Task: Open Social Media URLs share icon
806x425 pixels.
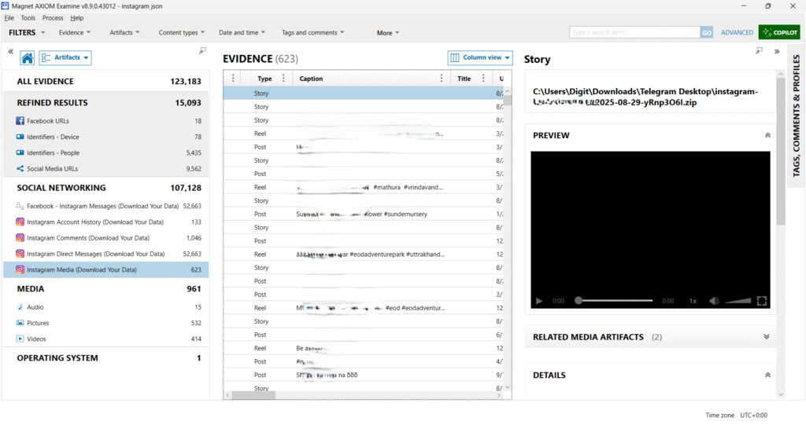Action: pos(20,169)
